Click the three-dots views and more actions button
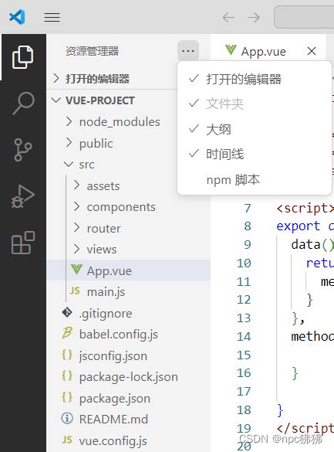This screenshot has height=452, width=334. pyautogui.click(x=188, y=51)
